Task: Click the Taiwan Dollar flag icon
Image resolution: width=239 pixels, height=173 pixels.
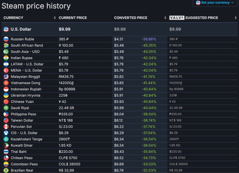Action: 6,120
